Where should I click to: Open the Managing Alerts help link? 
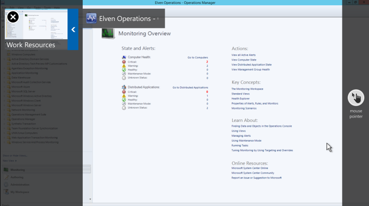(x=241, y=136)
